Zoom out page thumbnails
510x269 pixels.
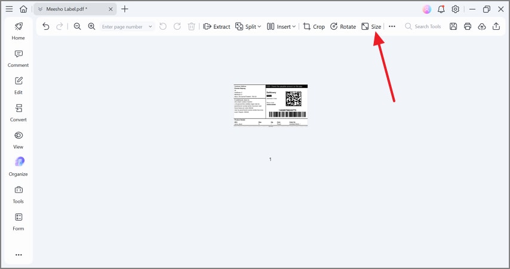point(77,26)
